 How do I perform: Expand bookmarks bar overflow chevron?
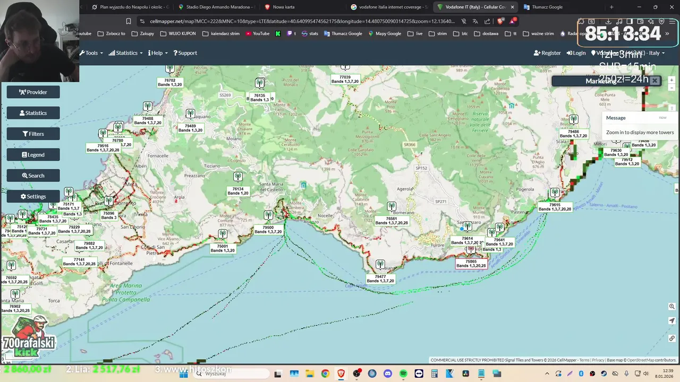point(667,33)
